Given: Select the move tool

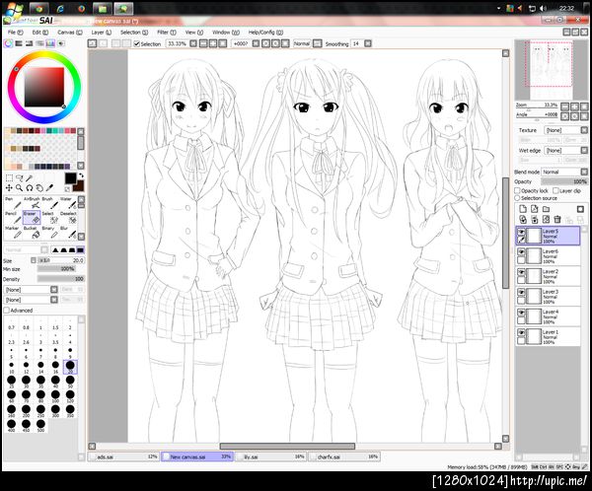Looking at the screenshot, I should click(x=10, y=187).
